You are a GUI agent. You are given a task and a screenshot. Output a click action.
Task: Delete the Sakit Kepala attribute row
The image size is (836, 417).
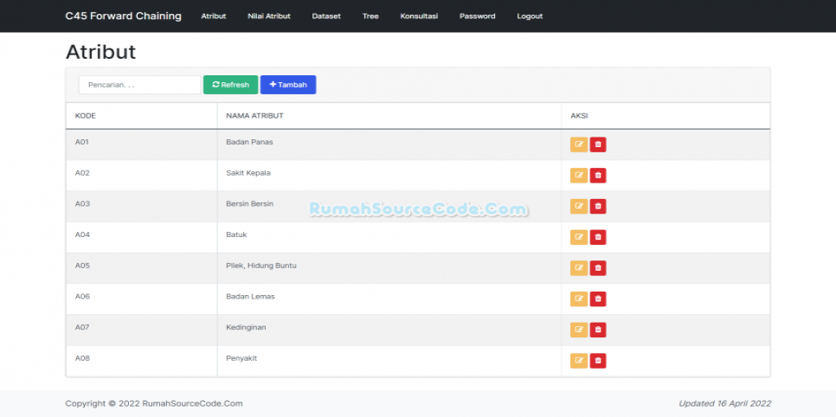click(598, 176)
